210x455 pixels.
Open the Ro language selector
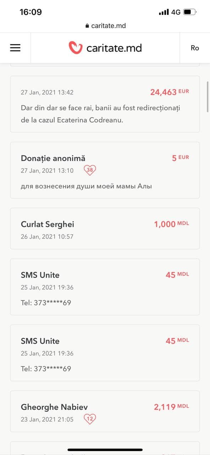(195, 48)
